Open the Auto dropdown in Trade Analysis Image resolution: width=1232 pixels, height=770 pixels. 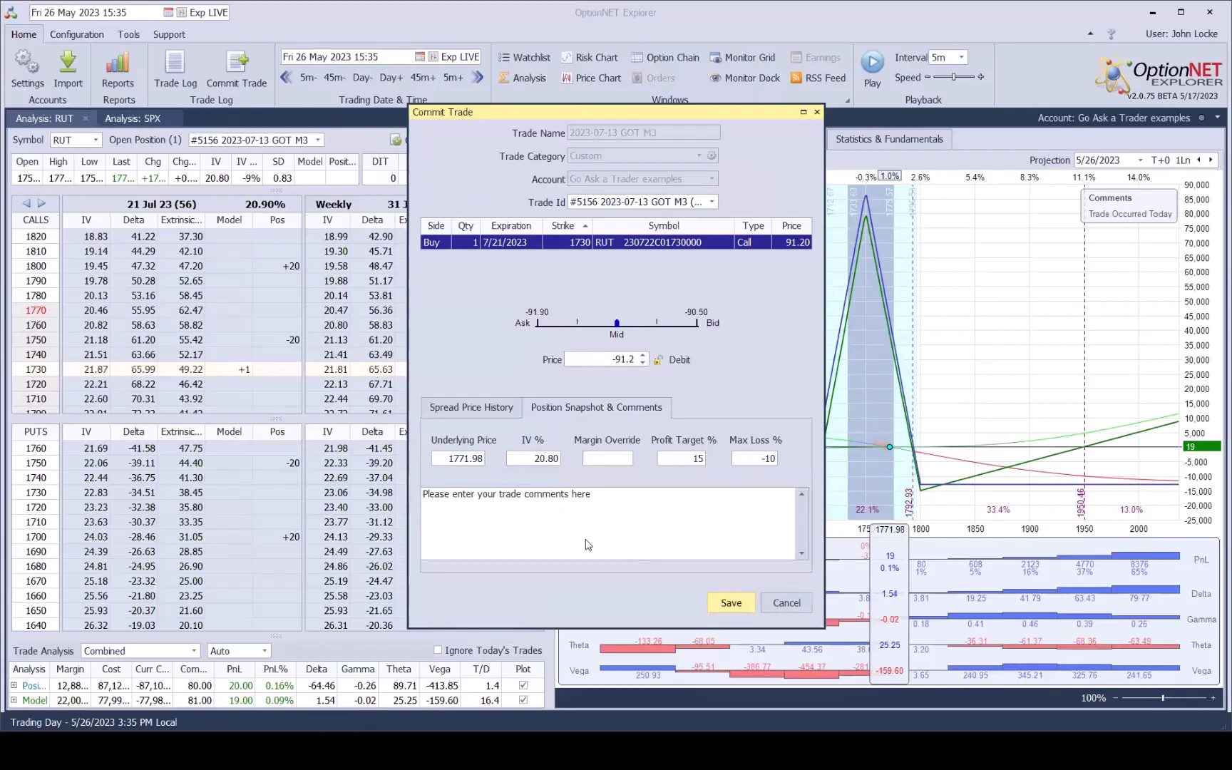[265, 651]
